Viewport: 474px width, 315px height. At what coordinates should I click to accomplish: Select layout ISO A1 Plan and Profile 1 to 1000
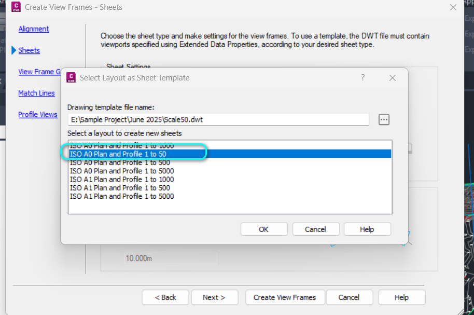pyautogui.click(x=230, y=180)
